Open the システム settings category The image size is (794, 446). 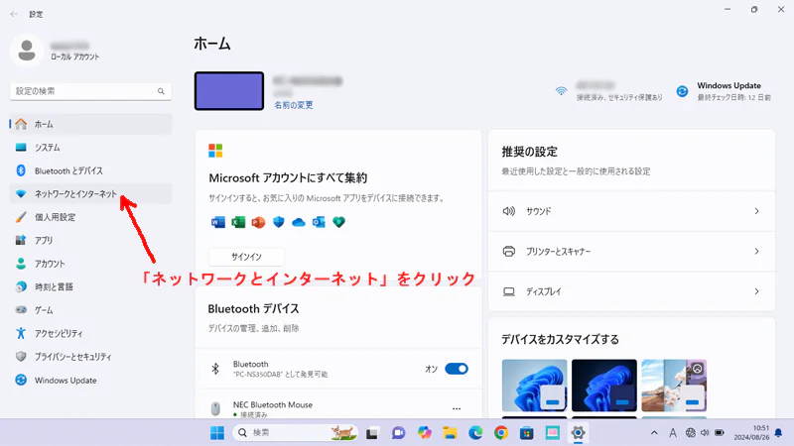[x=91, y=148]
